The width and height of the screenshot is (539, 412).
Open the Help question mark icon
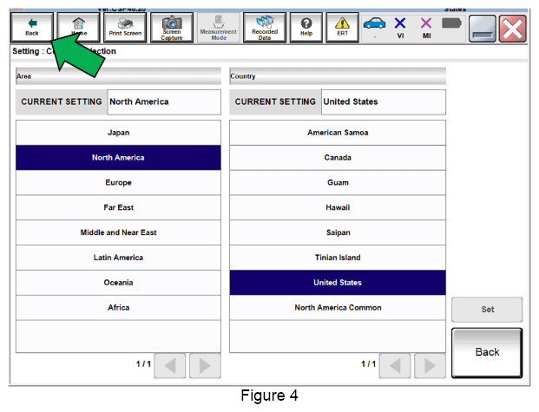coord(306,28)
